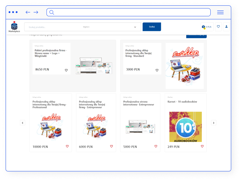This screenshot has height=181, width=241.
Task: Click the Szukaj produktu search field
Action: (51, 27)
